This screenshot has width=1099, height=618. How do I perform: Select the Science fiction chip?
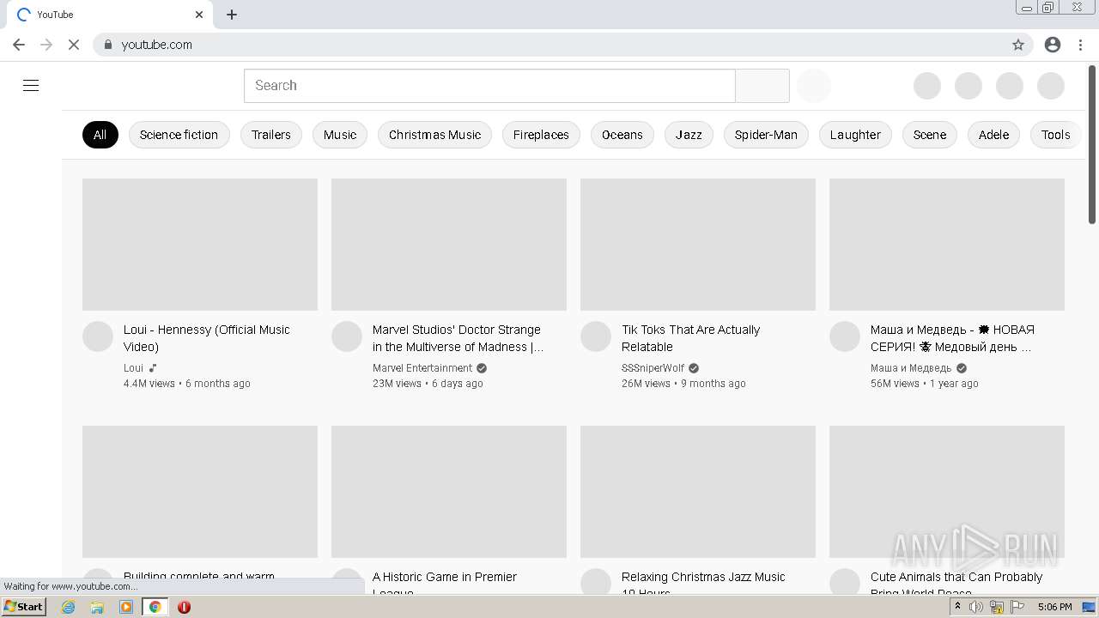coord(179,135)
